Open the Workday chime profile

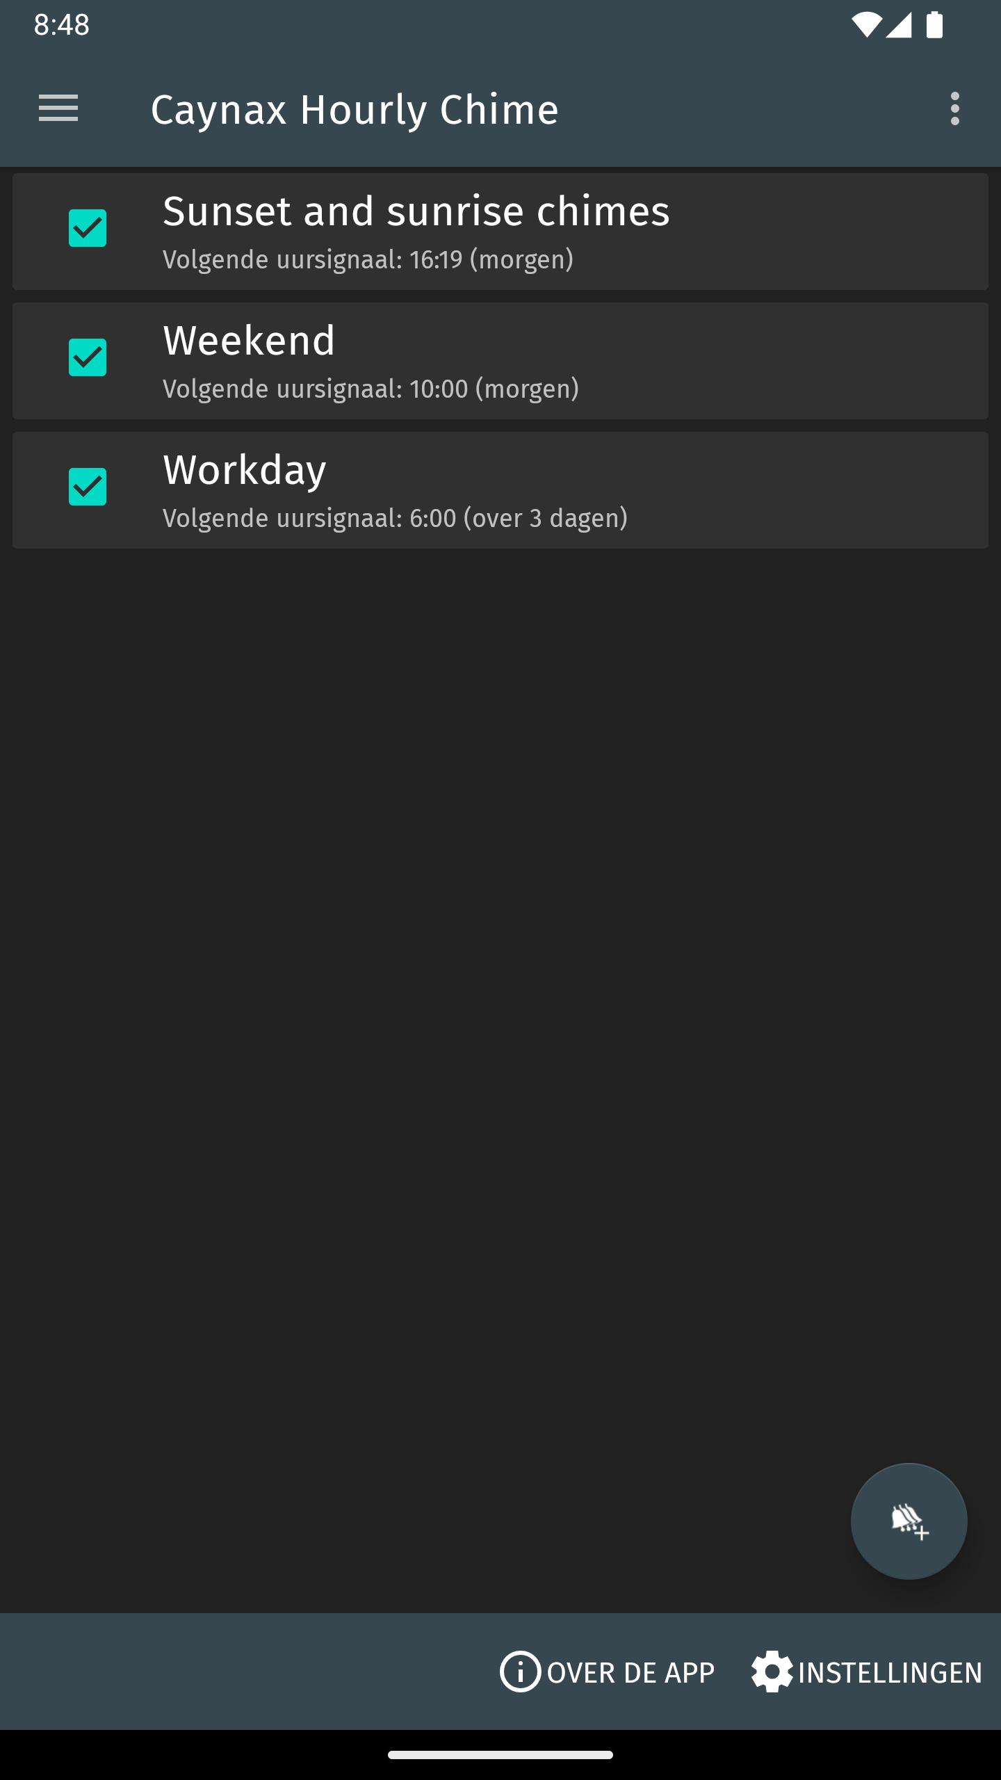pos(500,490)
